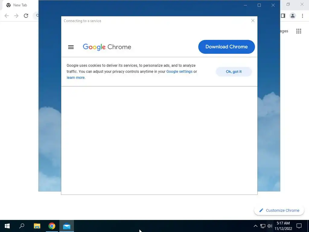Open the Windows Start menu

pyautogui.click(x=7, y=226)
